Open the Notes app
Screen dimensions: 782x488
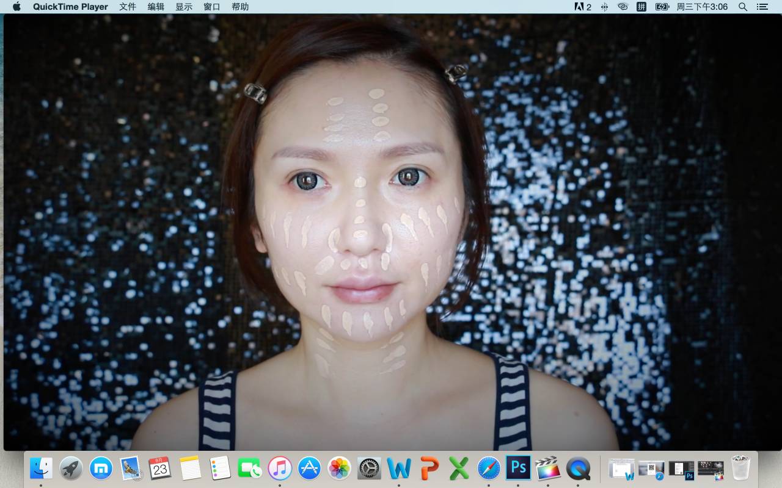coord(190,468)
